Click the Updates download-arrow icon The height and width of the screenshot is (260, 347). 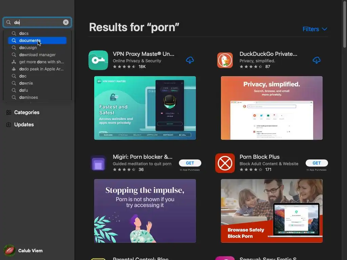tap(8, 125)
